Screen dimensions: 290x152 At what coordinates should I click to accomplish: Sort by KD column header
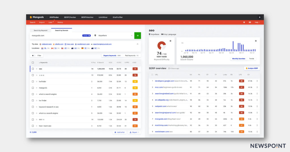click(x=135, y=63)
